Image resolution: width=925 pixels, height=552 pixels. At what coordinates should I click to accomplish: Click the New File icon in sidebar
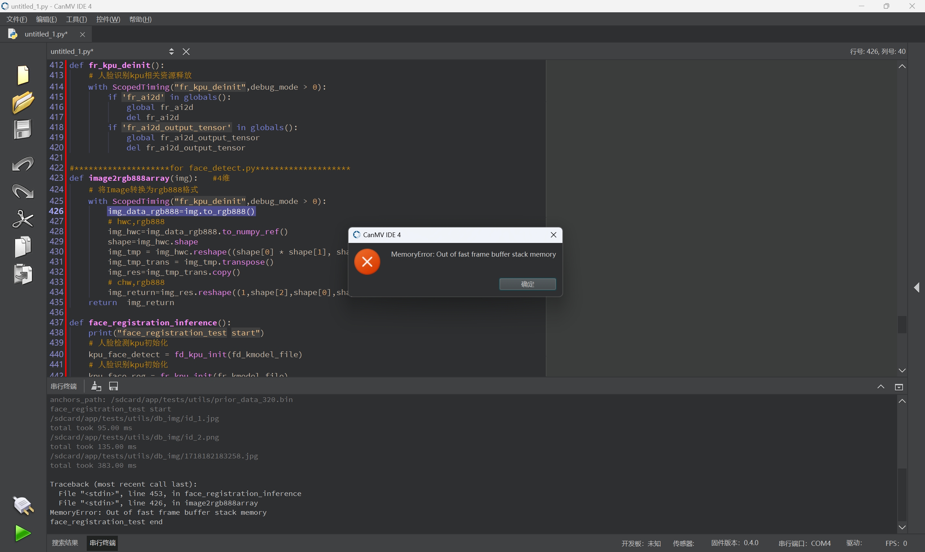coord(23,75)
